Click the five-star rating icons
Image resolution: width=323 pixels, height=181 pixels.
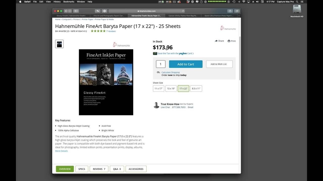click(98, 31)
